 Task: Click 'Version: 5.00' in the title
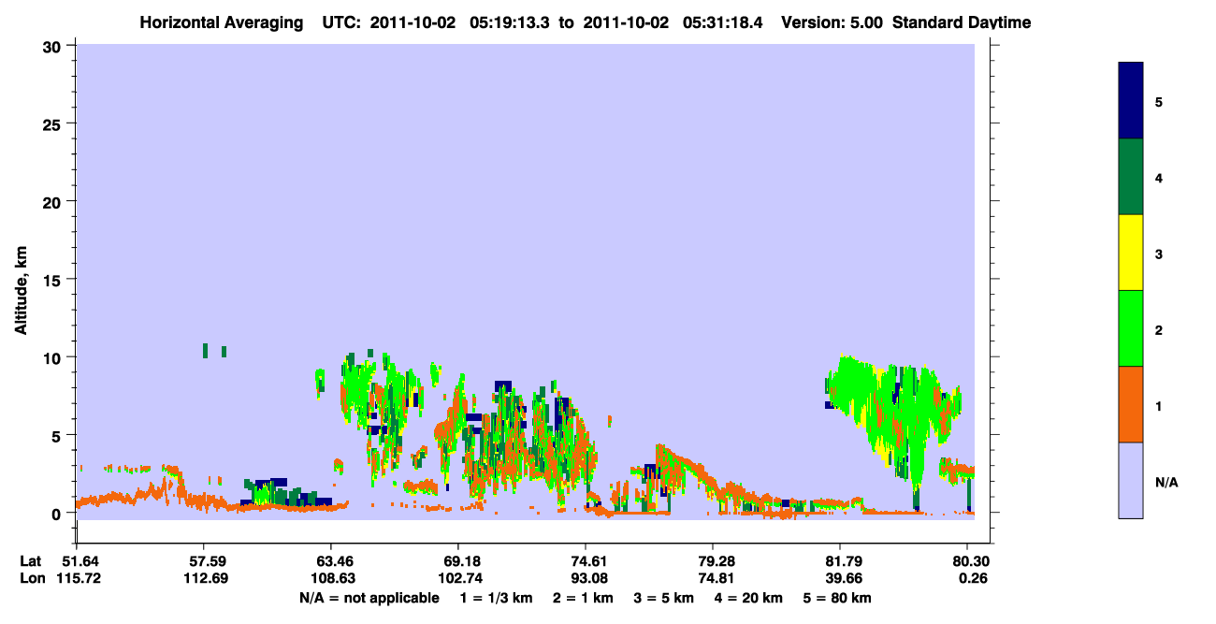coord(832,22)
